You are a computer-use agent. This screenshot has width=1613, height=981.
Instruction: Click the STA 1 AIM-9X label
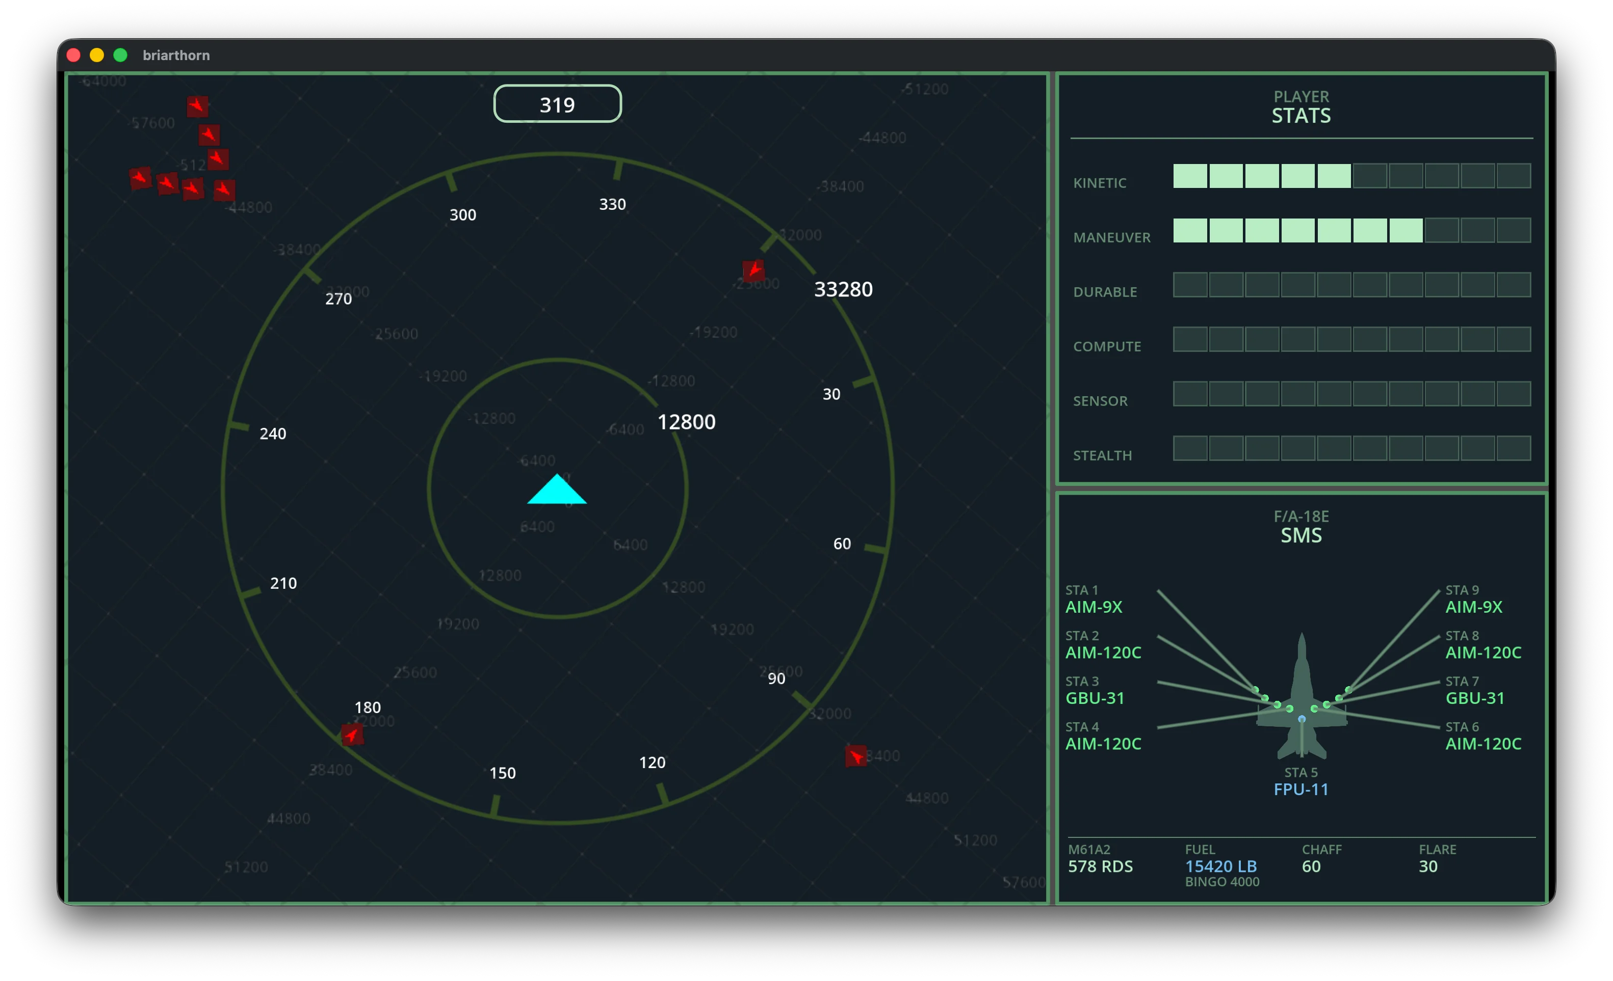pos(1094,607)
